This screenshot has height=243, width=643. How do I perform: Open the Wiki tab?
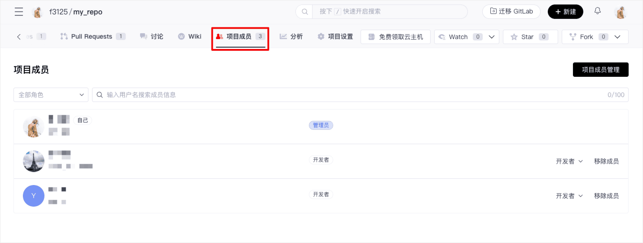click(189, 36)
